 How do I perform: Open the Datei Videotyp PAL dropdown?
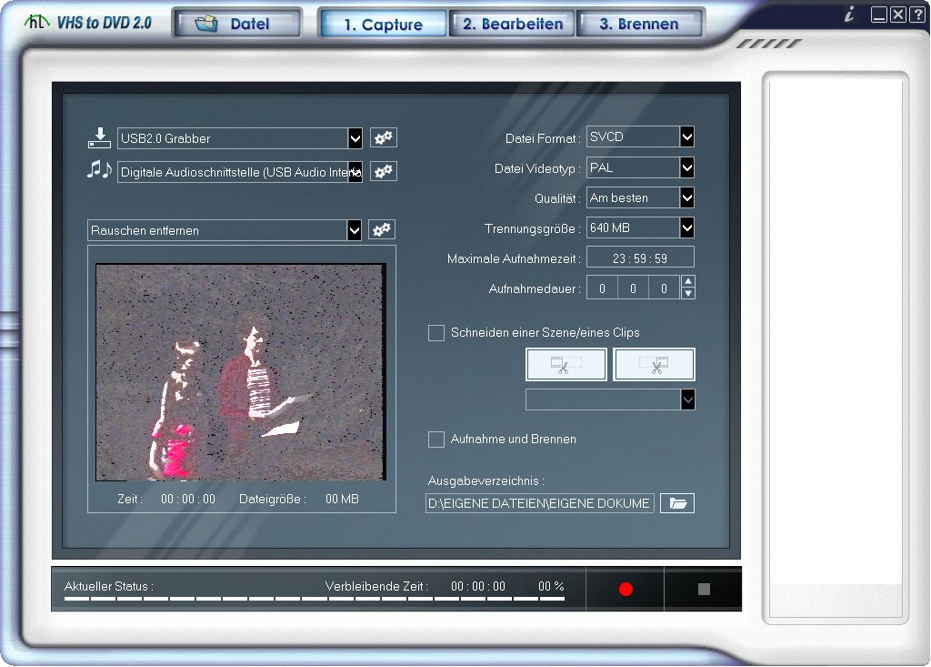(x=687, y=168)
